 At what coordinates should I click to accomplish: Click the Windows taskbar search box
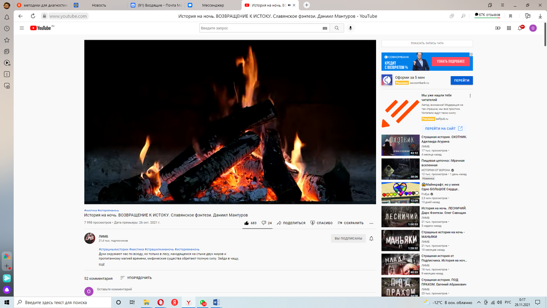pos(62,302)
